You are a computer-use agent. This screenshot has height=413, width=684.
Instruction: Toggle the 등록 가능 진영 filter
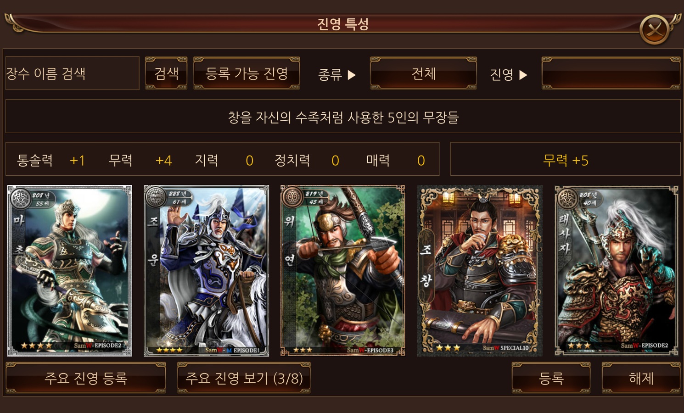pyautogui.click(x=247, y=73)
